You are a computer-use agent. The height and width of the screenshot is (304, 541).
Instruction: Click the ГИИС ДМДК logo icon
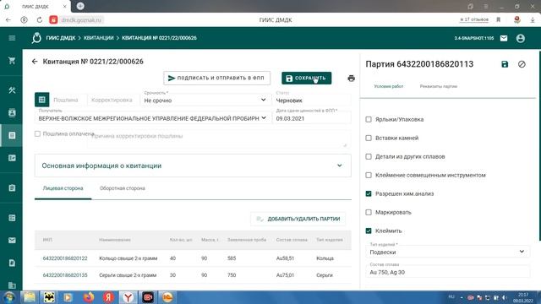[36, 38]
